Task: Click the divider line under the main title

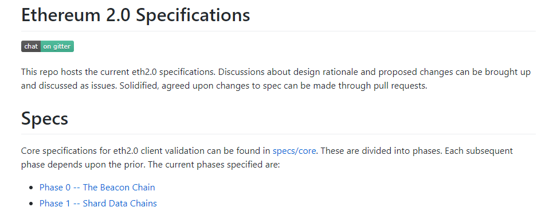Action: (278, 31)
